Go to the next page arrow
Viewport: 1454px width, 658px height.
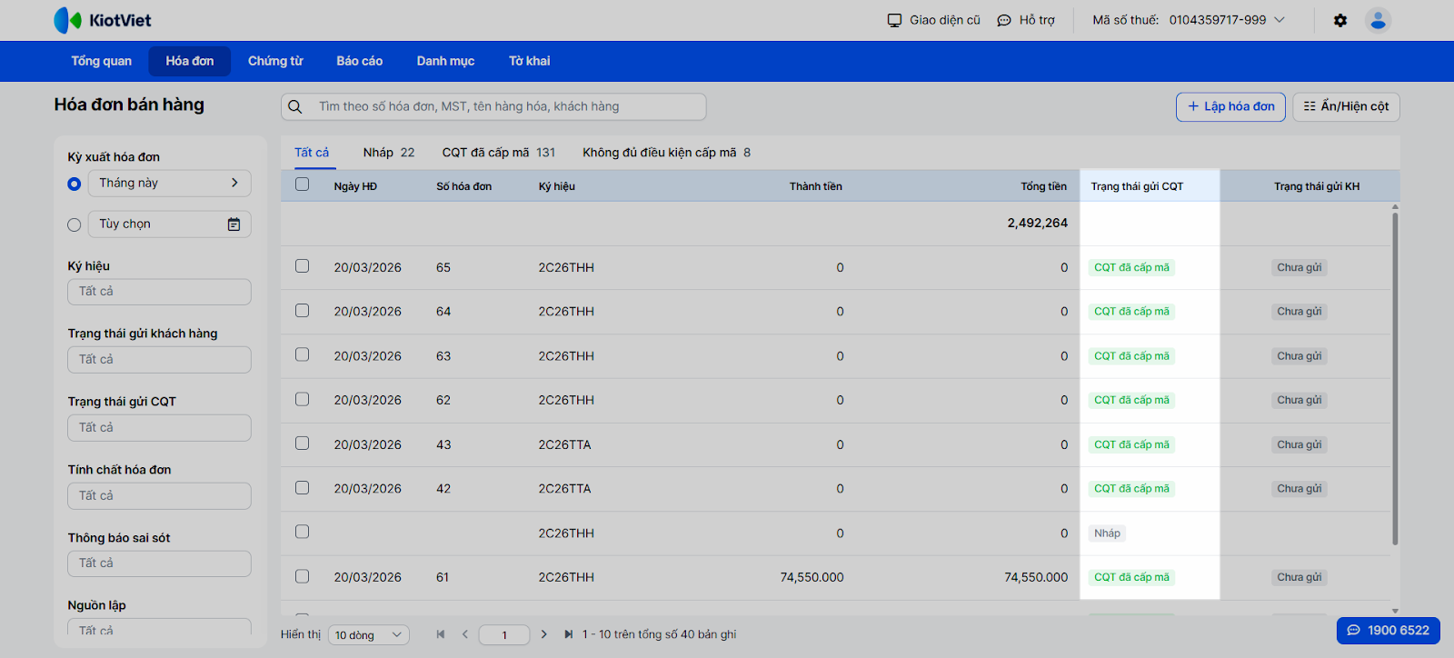pos(543,634)
